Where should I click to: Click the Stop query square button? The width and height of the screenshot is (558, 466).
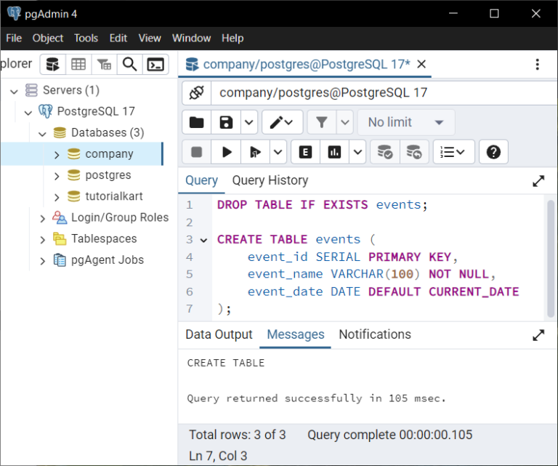196,152
